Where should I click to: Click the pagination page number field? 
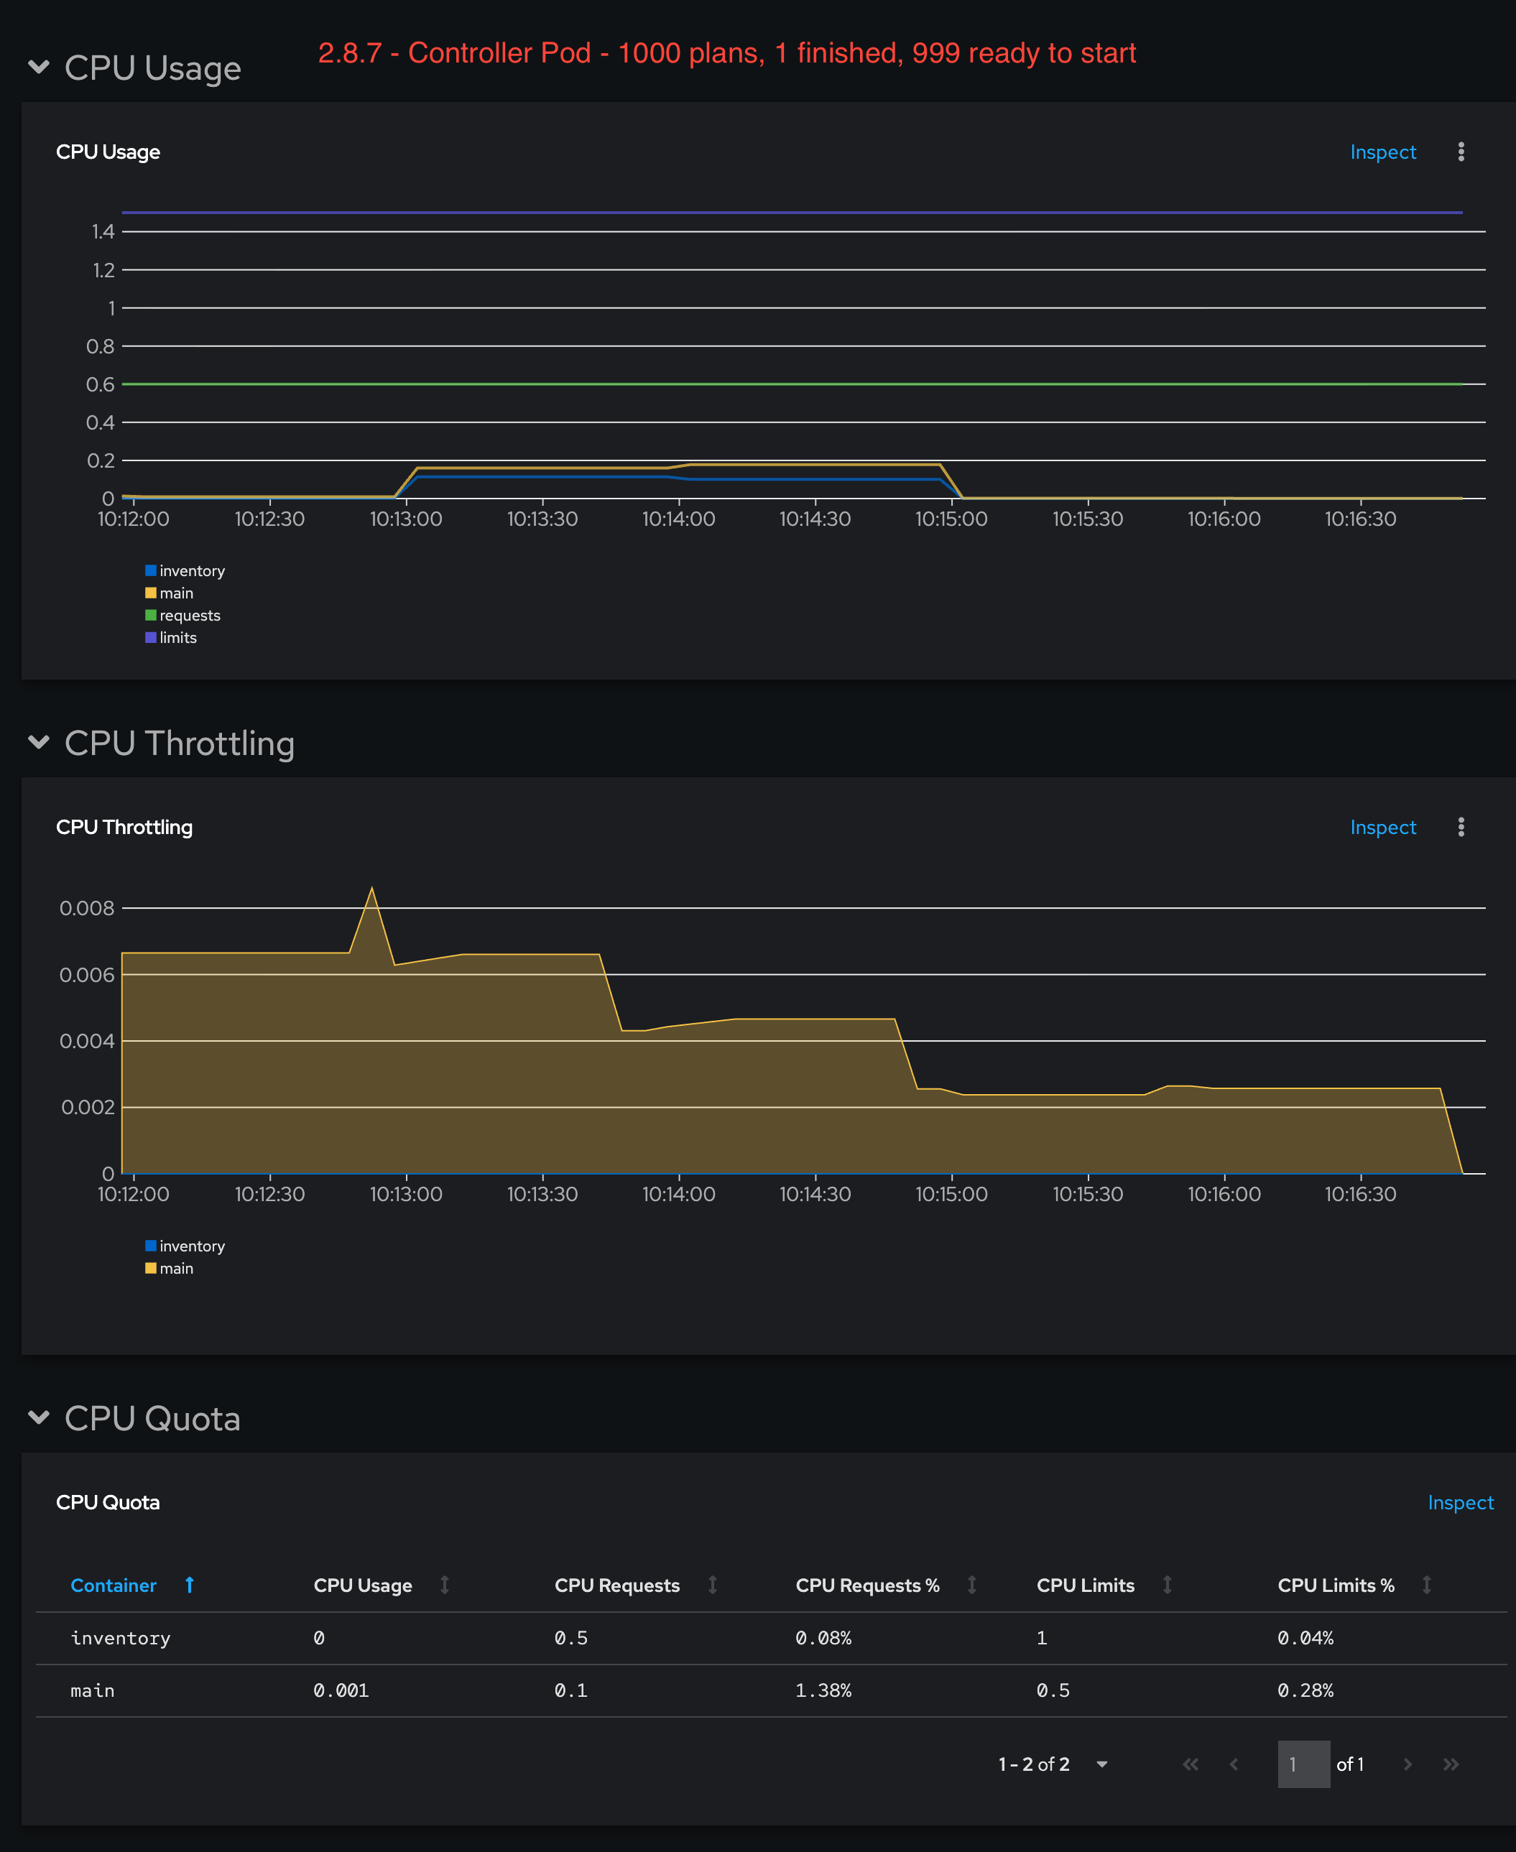(1303, 1764)
